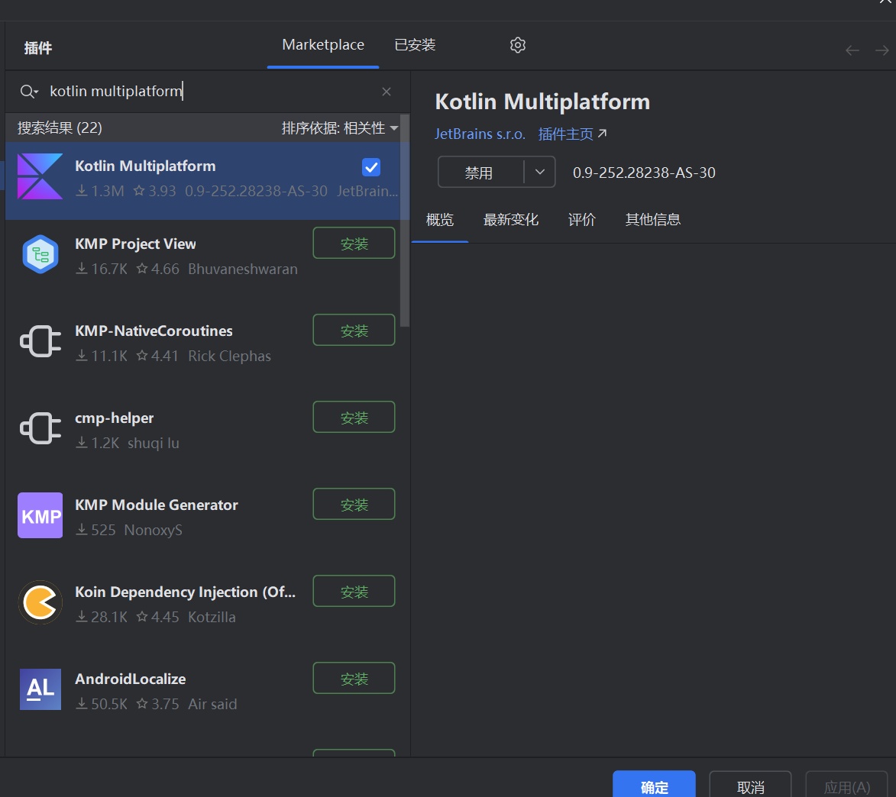Image resolution: width=896 pixels, height=797 pixels.
Task: Switch to the 已安装 tab
Action: [x=415, y=44]
